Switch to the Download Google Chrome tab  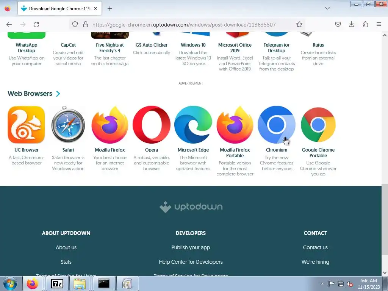tap(59, 9)
